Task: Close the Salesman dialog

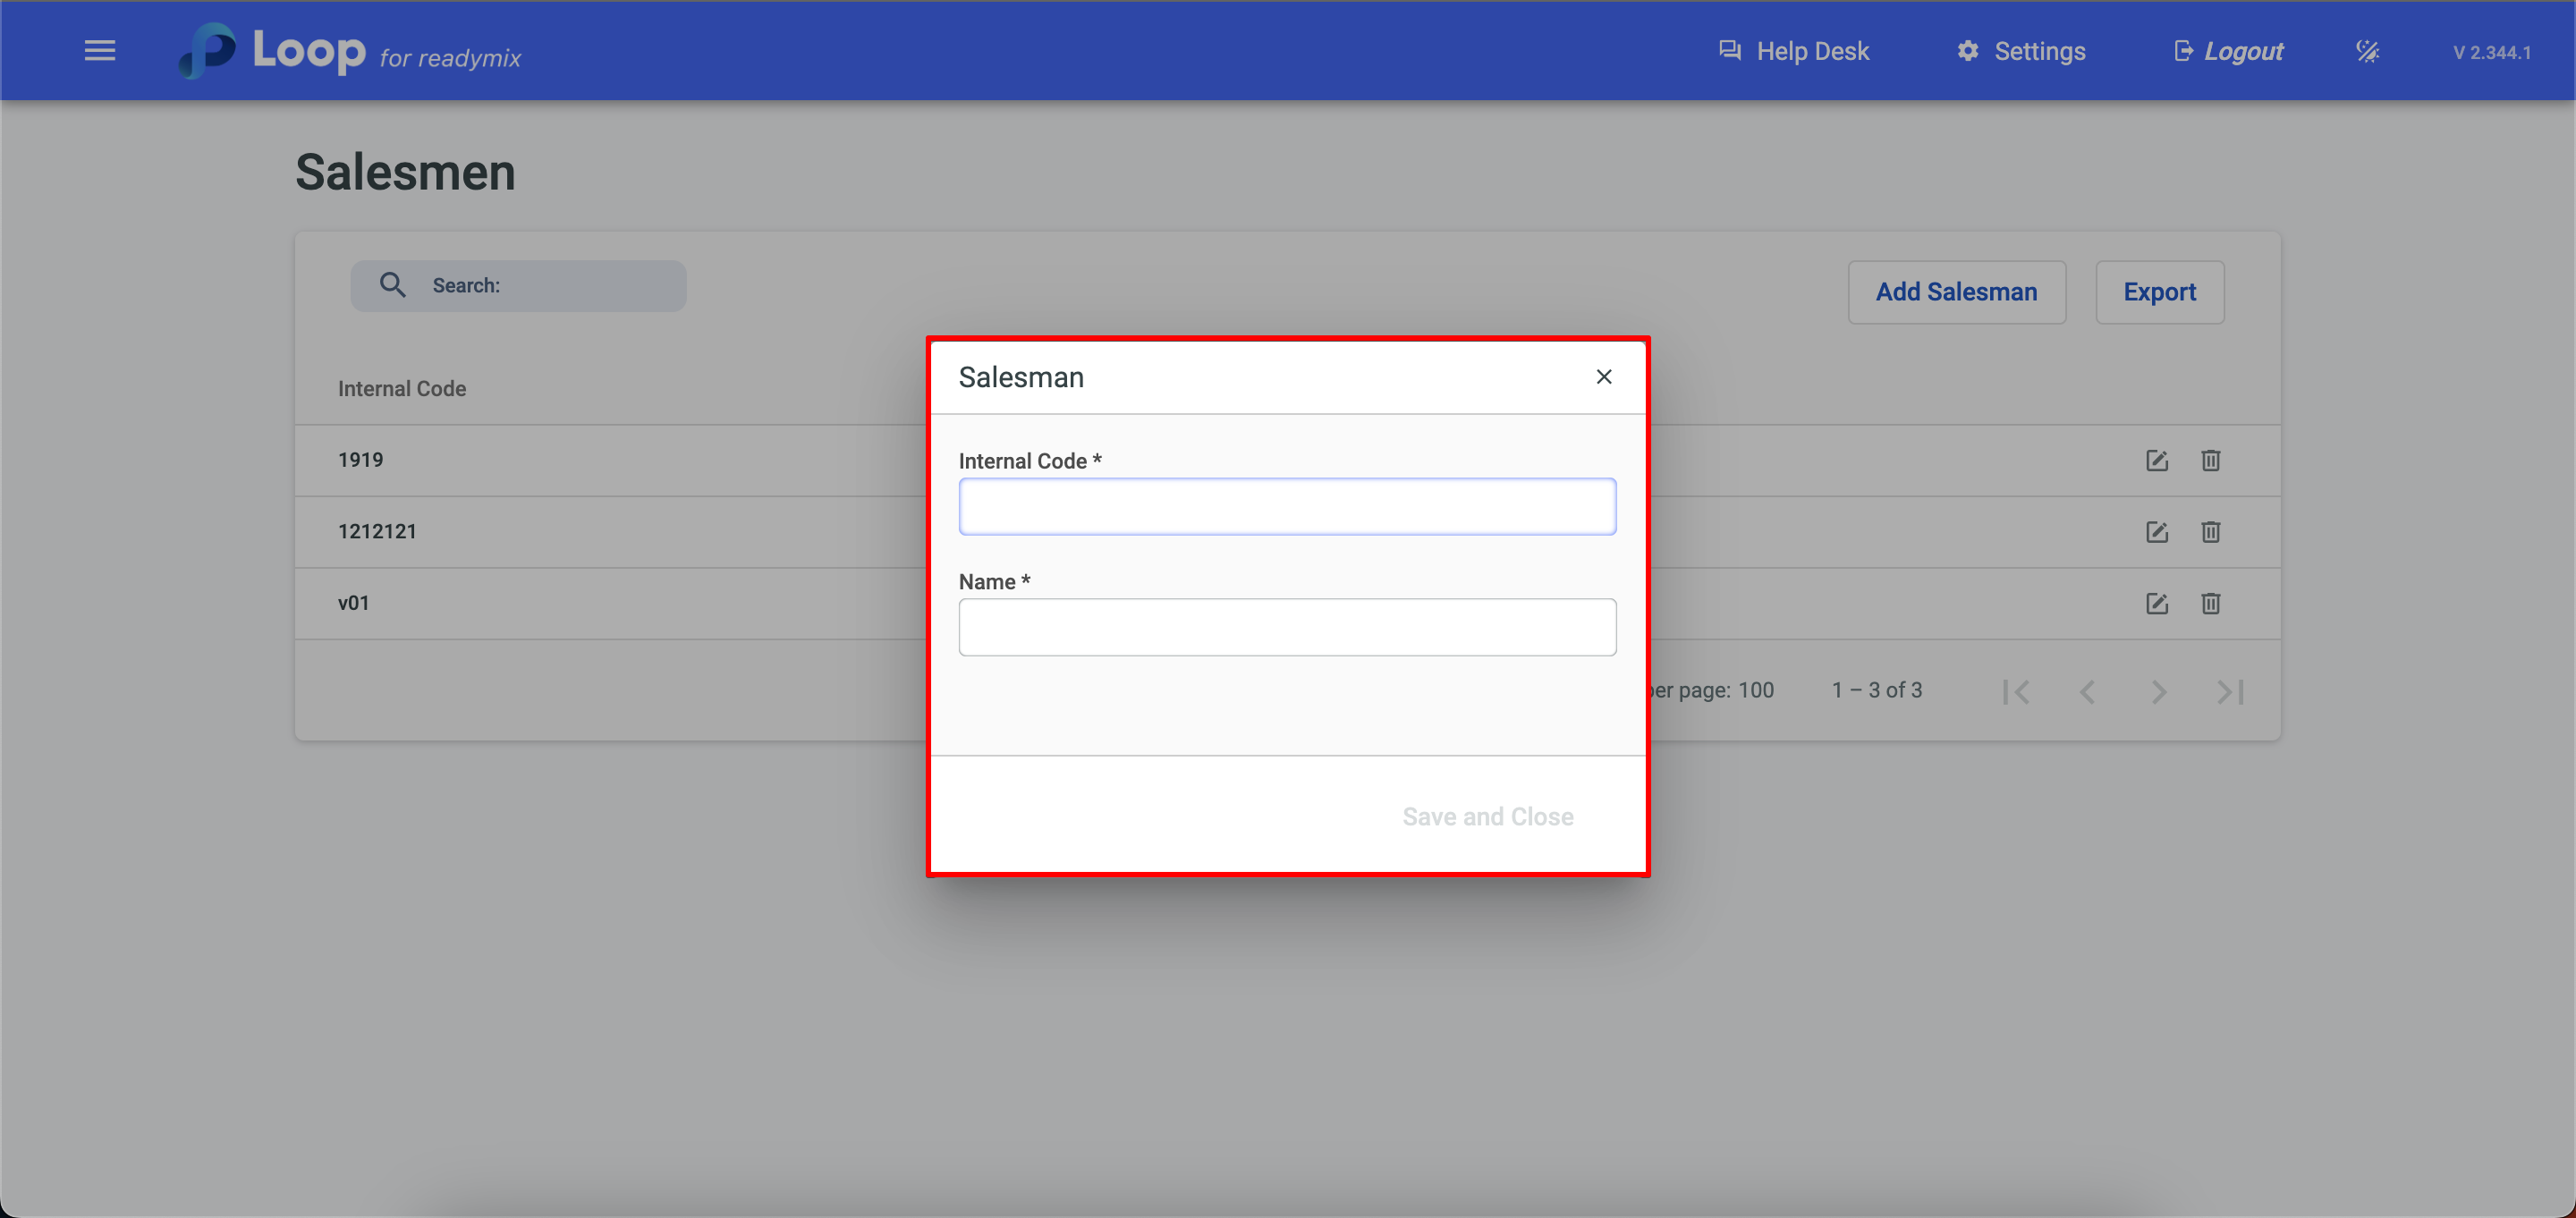Action: (1603, 377)
